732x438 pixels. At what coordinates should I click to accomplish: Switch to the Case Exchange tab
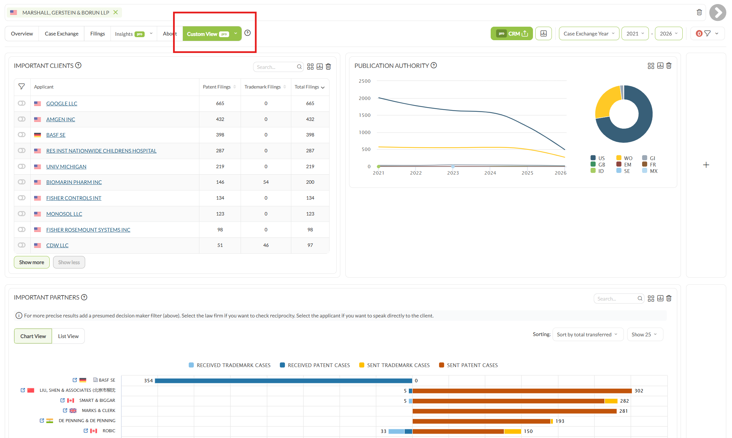pyautogui.click(x=62, y=34)
